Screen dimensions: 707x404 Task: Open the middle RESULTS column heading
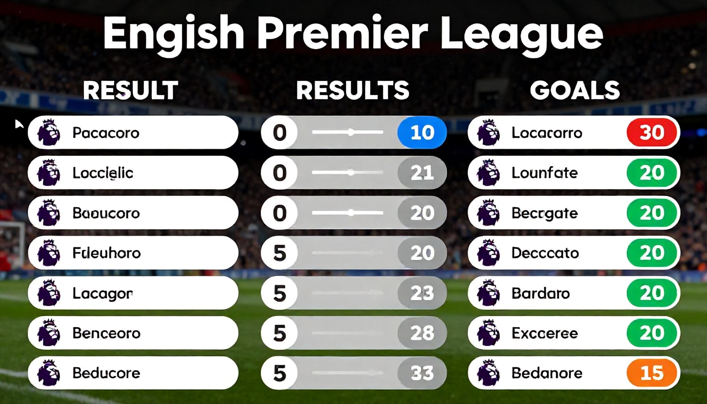point(353,90)
